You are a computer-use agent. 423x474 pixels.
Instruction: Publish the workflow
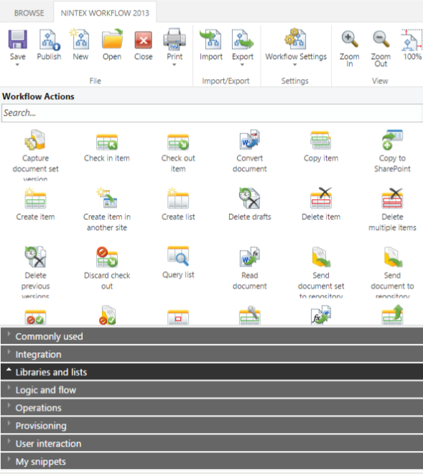pos(50,45)
